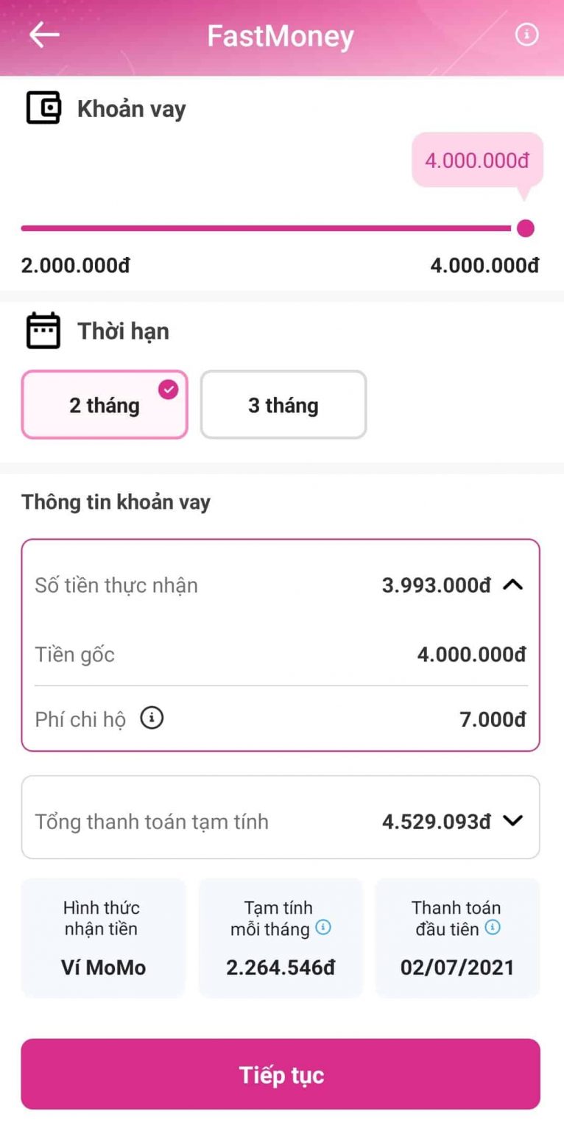Viewport: 564px width, 1131px height.
Task: Click the wallet icon next to Khoản vay
Action: tap(43, 108)
